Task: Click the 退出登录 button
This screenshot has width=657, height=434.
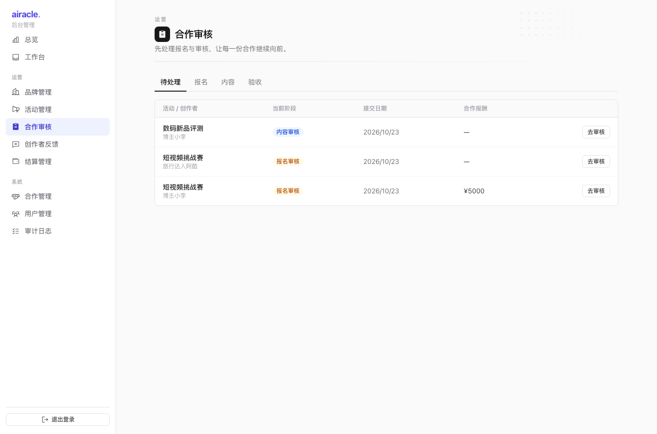Action: (x=57, y=420)
